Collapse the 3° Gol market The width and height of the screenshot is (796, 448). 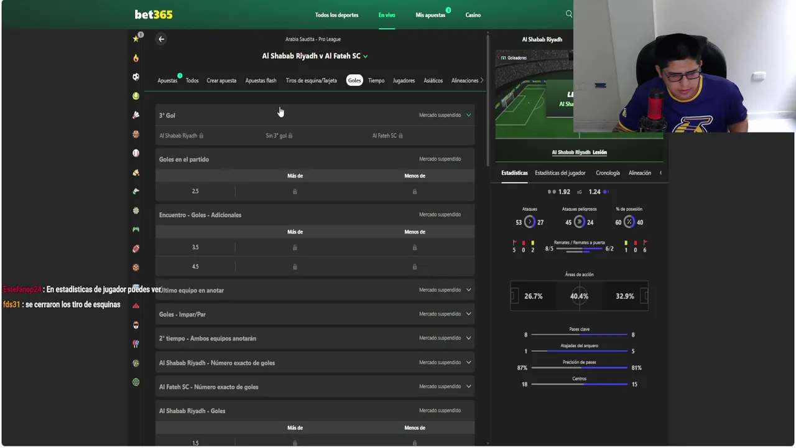pos(469,115)
